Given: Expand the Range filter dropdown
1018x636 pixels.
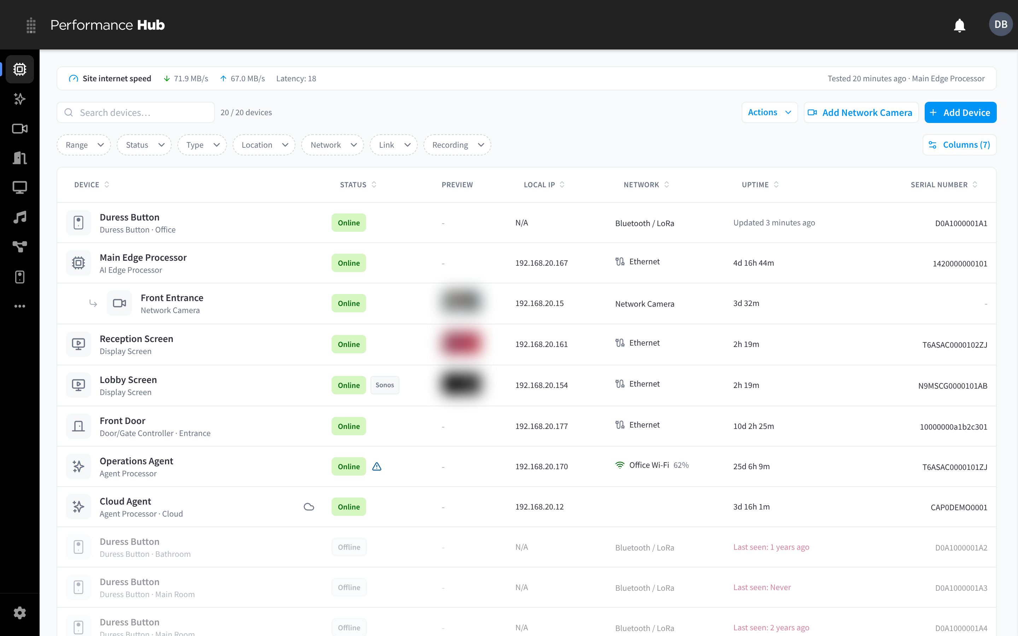Looking at the screenshot, I should tap(84, 145).
